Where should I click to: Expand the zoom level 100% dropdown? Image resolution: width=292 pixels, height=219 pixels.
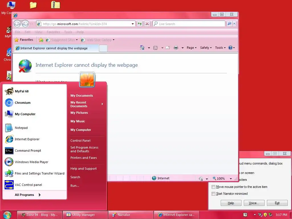[x=231, y=179]
